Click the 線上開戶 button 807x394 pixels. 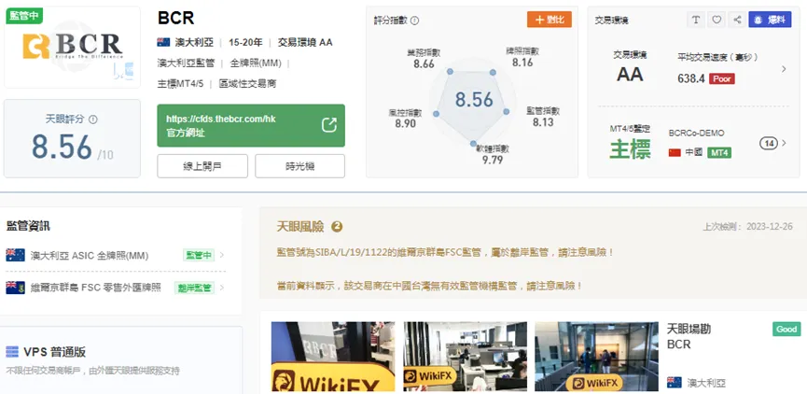(202, 166)
